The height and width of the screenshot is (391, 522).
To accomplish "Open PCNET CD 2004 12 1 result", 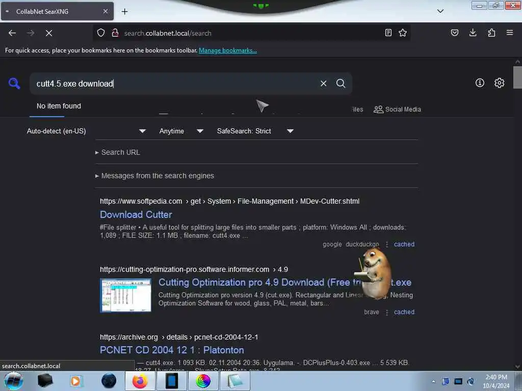I will (x=172, y=350).
